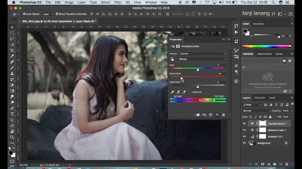Select the Hand tool

pyautogui.click(x=12, y=131)
